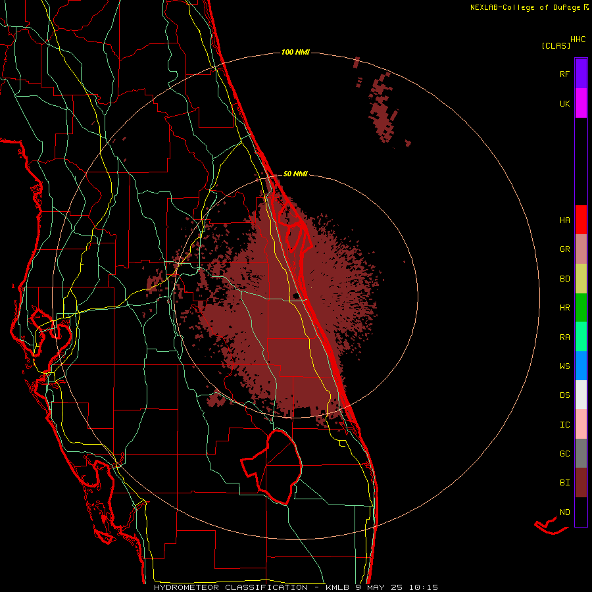Screen dimensions: 592x592
Task: Click the HA red legend swatch
Action: point(581,220)
